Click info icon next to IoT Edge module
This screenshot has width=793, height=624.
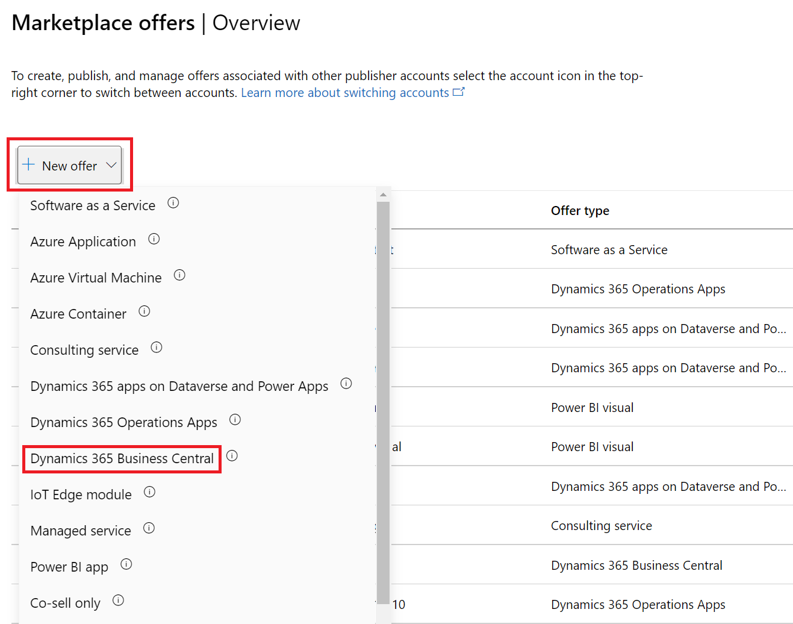(x=150, y=492)
